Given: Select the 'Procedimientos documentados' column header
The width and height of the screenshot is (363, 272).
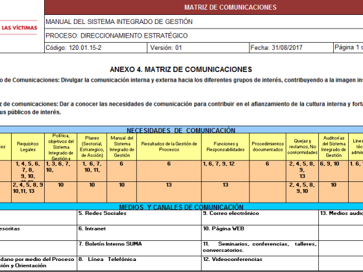Looking at the screenshot, I should coord(268,146).
